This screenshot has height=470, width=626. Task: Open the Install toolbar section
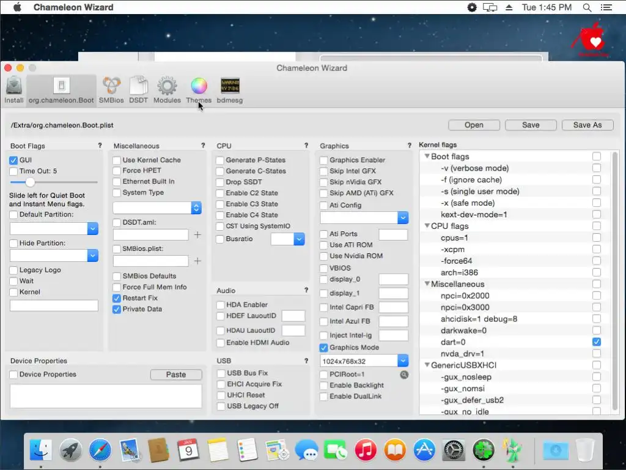13,91
